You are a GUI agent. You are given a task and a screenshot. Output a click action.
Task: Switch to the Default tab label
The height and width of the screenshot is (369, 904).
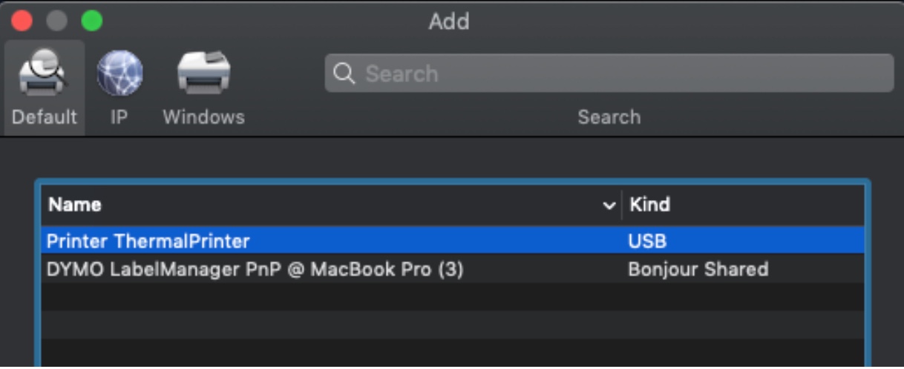[x=45, y=117]
